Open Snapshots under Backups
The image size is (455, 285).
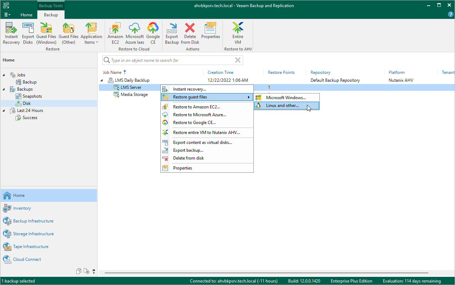pyautogui.click(x=32, y=96)
